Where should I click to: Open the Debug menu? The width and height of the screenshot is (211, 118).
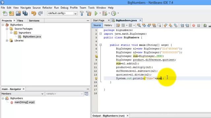[64, 8]
